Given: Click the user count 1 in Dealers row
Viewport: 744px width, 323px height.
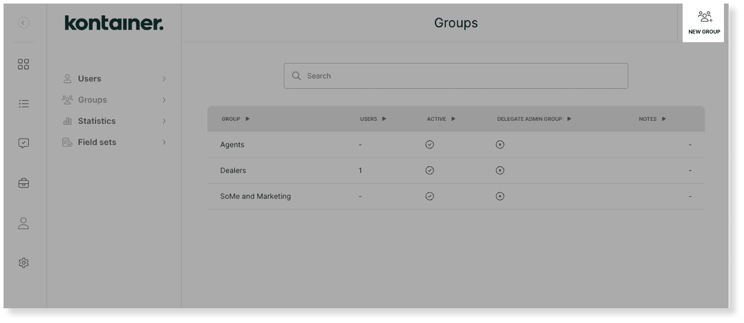Looking at the screenshot, I should (x=360, y=170).
